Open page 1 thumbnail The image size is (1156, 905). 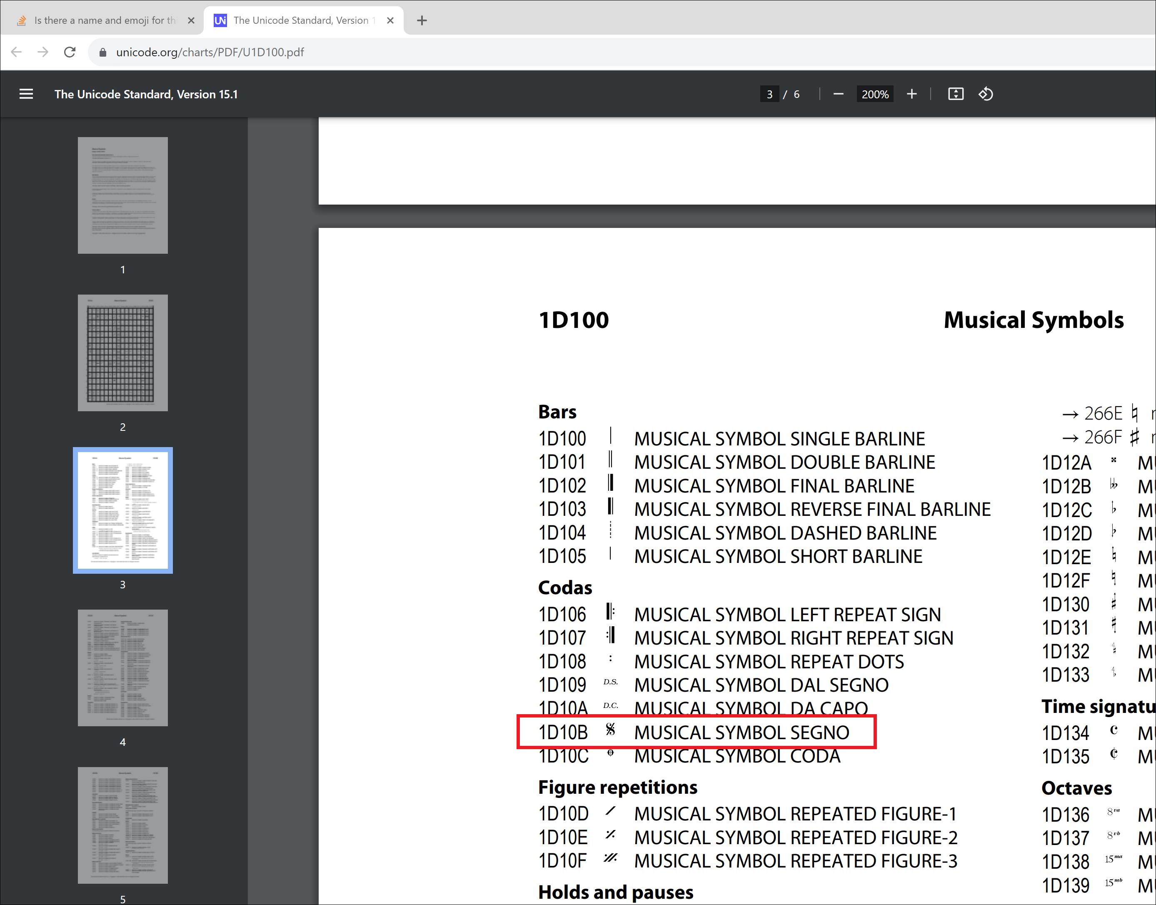click(123, 195)
